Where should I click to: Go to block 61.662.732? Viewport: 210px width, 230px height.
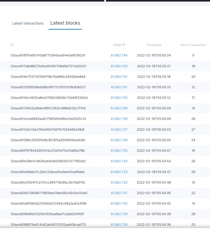(x=119, y=182)
